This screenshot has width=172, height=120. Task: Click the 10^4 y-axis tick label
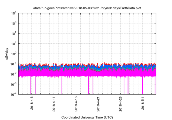point(14,13)
